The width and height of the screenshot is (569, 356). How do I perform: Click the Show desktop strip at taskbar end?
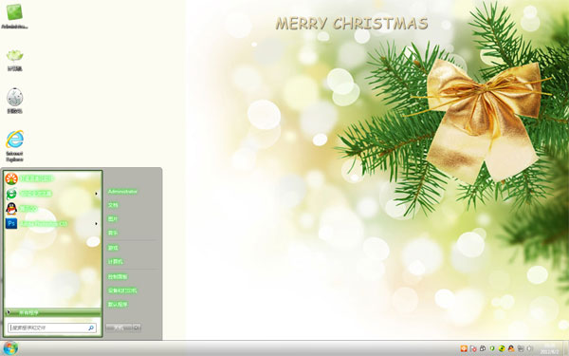tap(566, 348)
